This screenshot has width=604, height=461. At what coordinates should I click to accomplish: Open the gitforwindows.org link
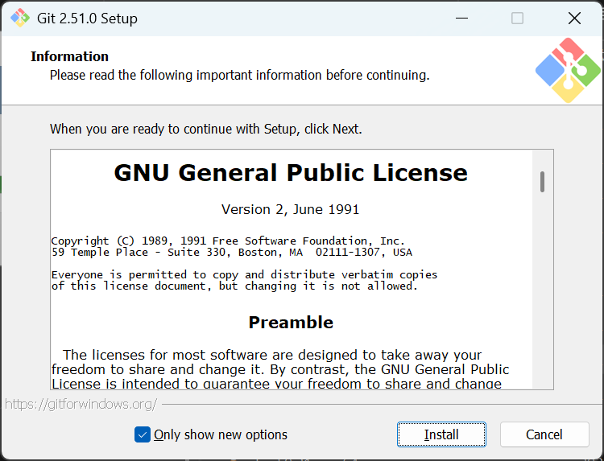coord(81,404)
